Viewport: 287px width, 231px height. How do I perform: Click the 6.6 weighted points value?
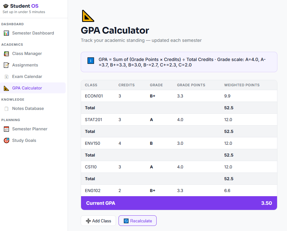click(x=227, y=191)
